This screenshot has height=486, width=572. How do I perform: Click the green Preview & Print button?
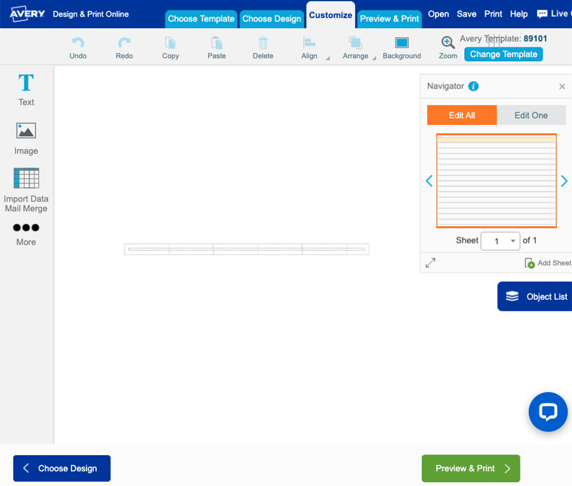(471, 468)
